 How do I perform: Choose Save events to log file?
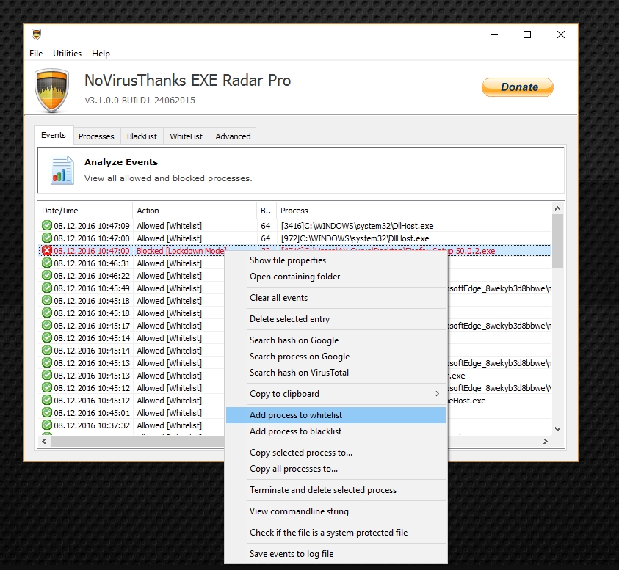[x=336, y=554]
